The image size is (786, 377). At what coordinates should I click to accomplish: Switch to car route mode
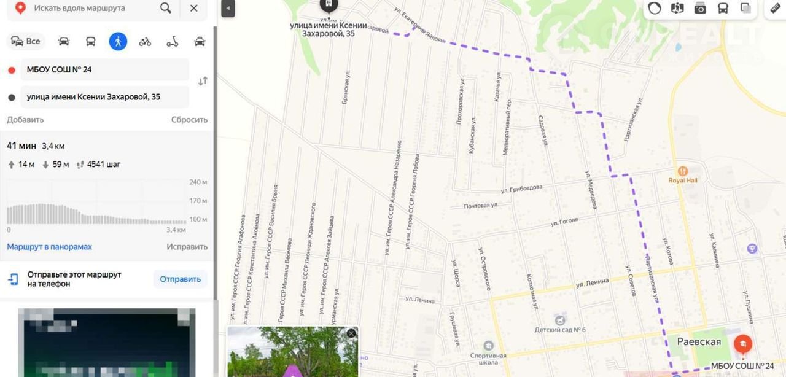coord(64,42)
